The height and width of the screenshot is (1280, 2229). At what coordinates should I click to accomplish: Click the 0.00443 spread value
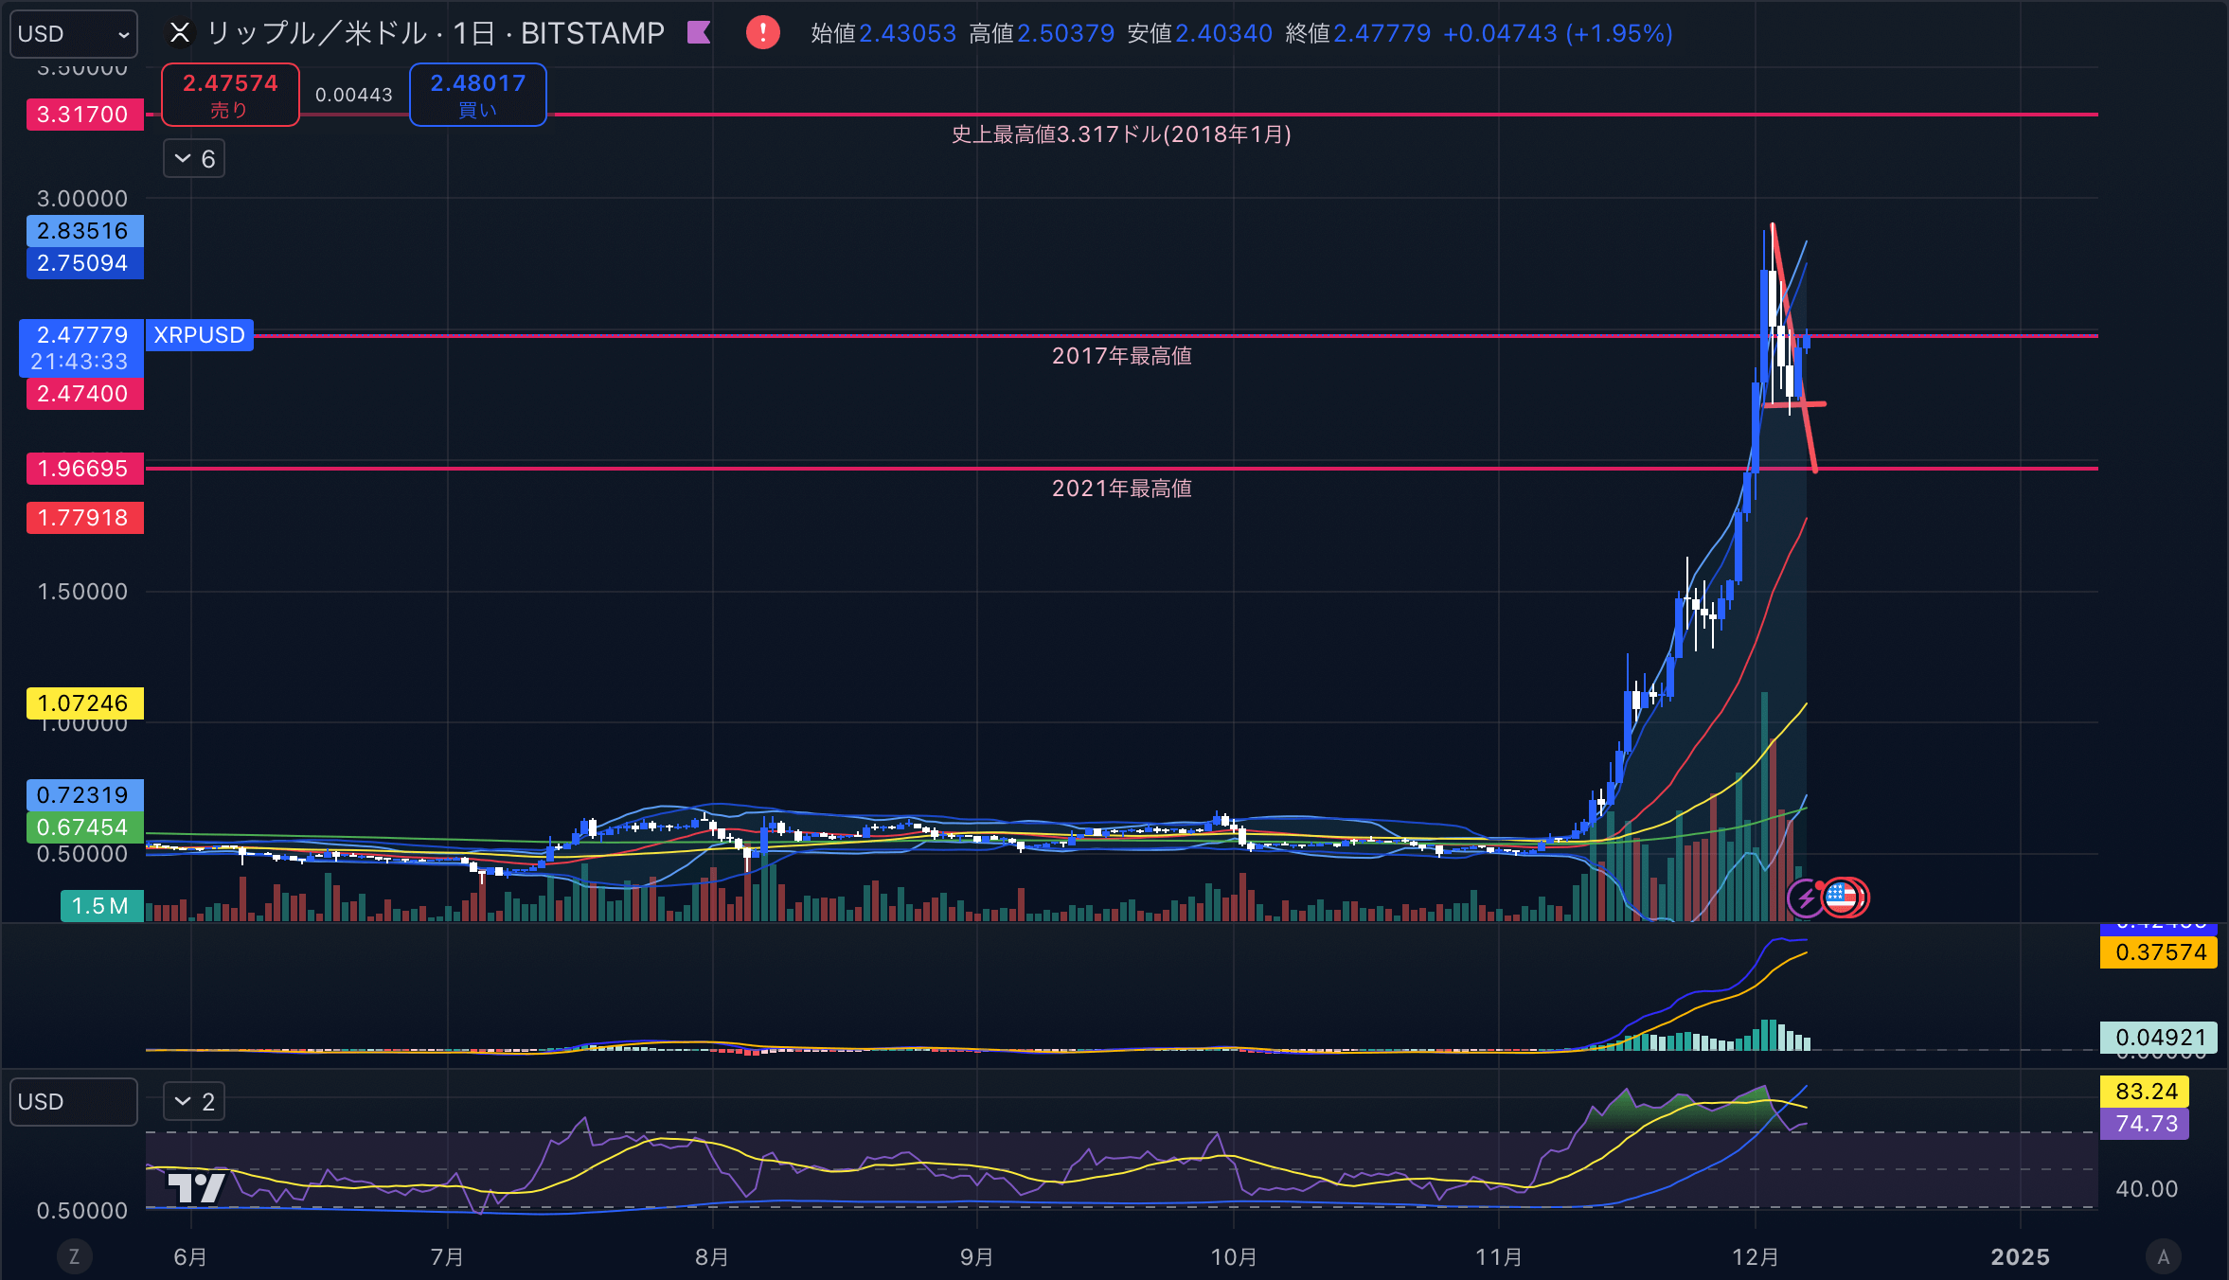coord(354,95)
